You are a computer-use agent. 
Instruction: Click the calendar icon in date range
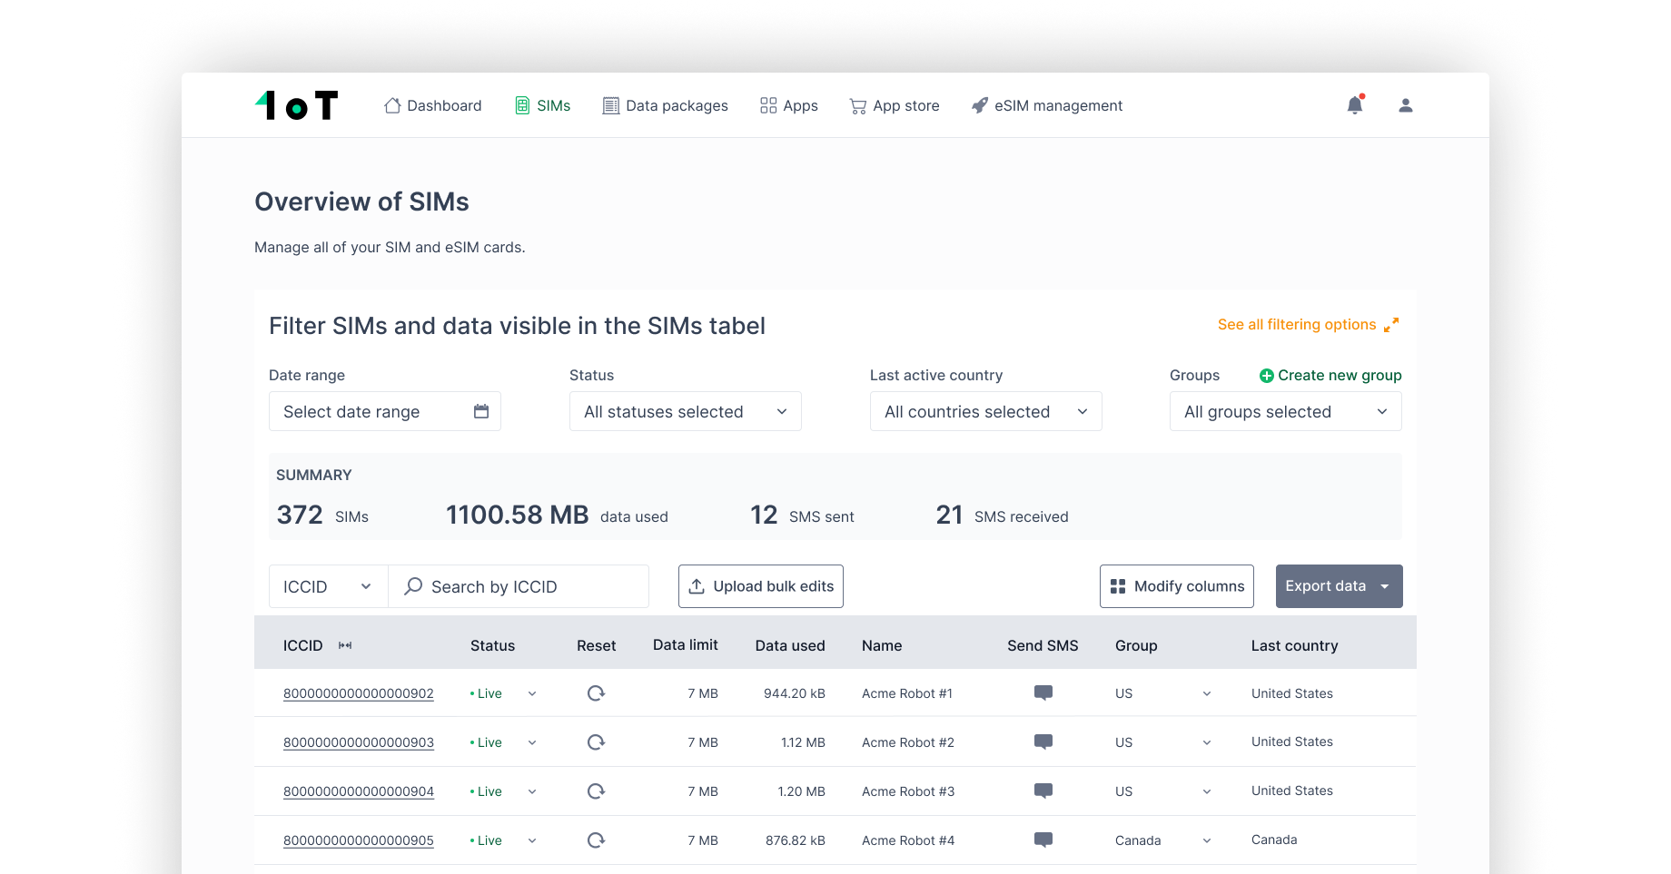pyautogui.click(x=481, y=411)
